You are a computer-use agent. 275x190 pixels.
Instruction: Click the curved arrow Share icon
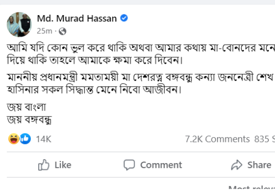click(237, 165)
